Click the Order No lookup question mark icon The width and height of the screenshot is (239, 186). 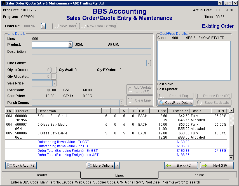(x=43, y=26)
